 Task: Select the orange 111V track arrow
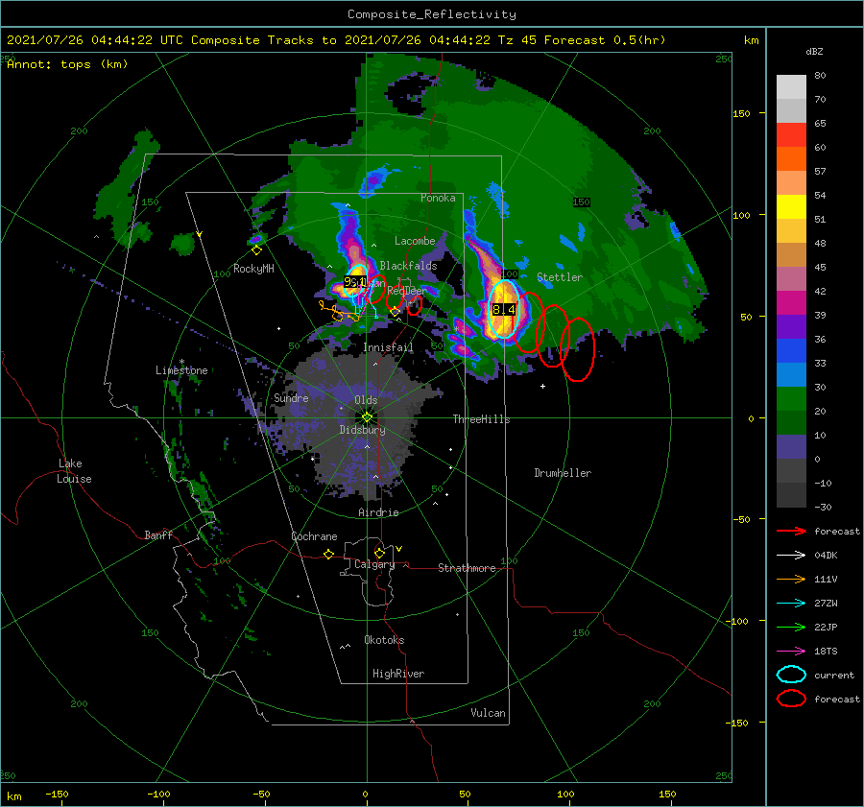(791, 579)
